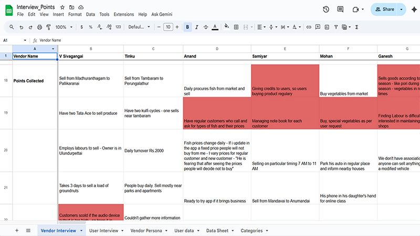Open version history clock icon
The width and height of the screenshot is (420, 236).
pos(326,9)
